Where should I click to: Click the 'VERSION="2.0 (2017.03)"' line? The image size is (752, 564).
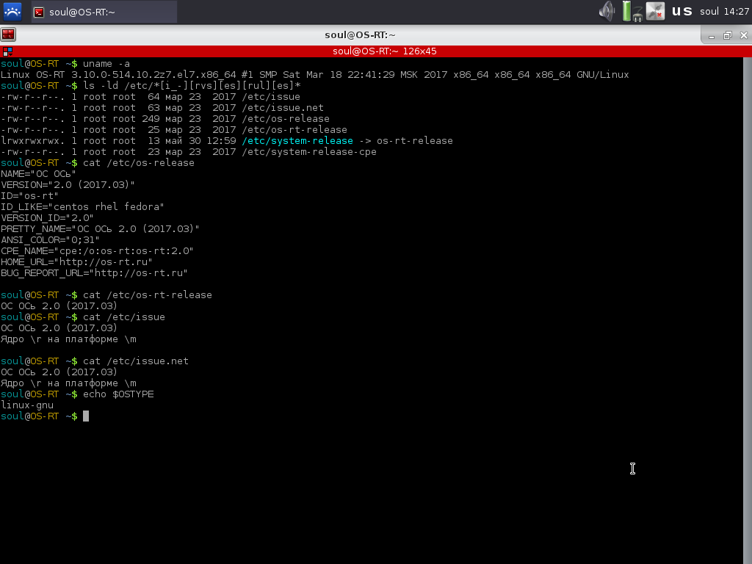point(68,185)
